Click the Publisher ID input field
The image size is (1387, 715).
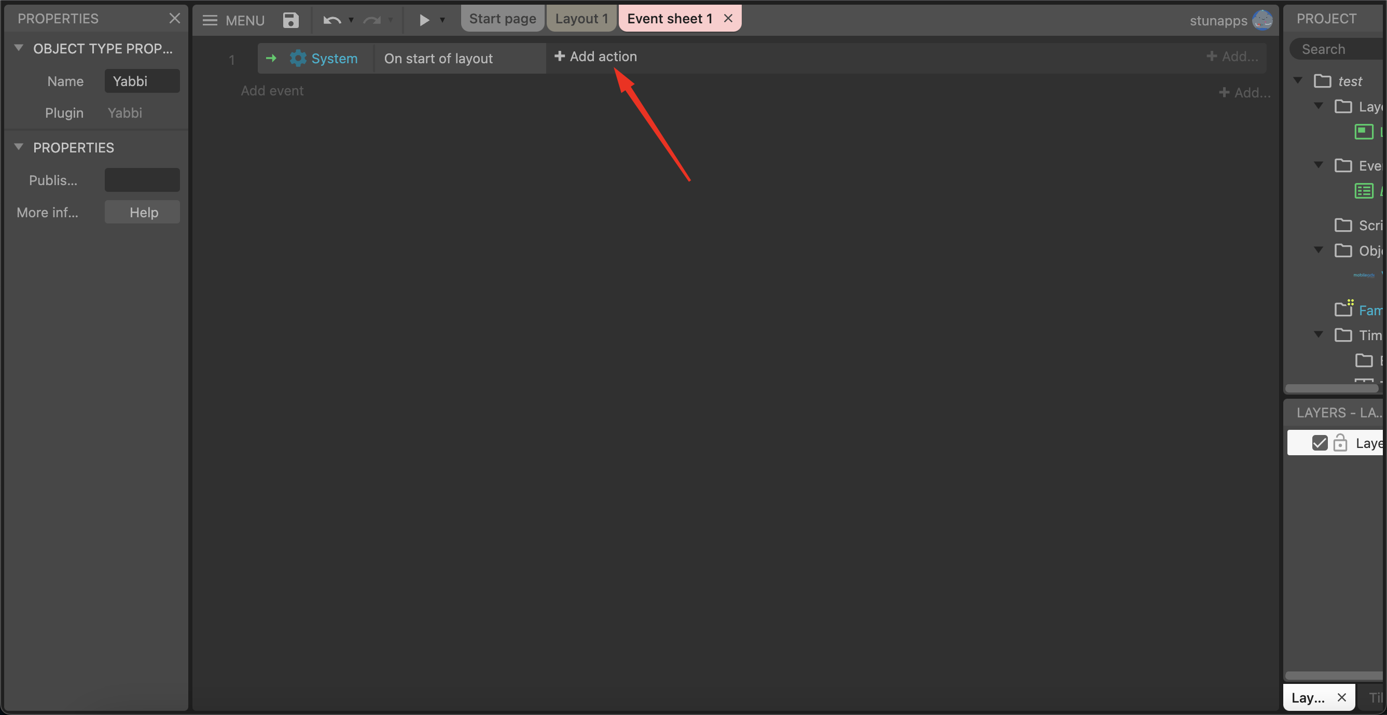[142, 180]
